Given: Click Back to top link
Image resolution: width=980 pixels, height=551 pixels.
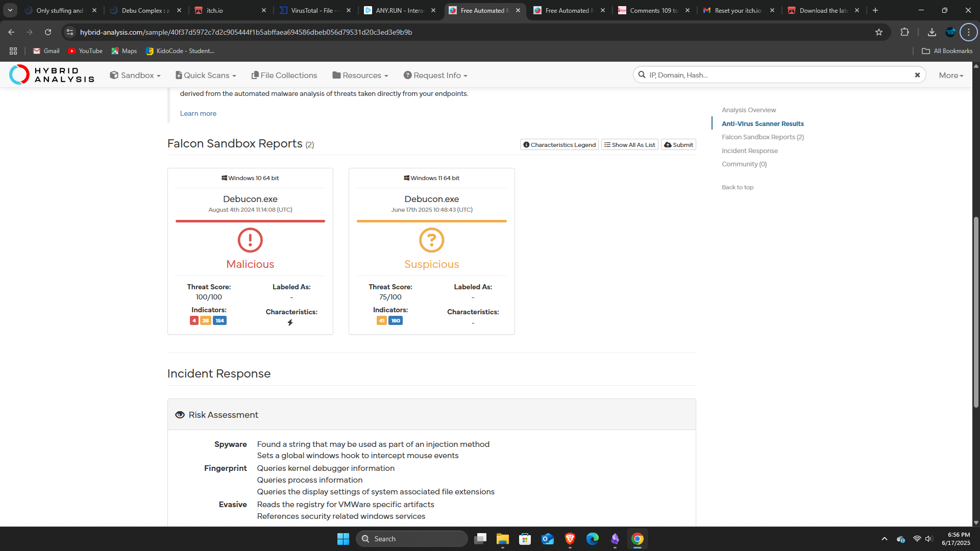Looking at the screenshot, I should [x=737, y=187].
